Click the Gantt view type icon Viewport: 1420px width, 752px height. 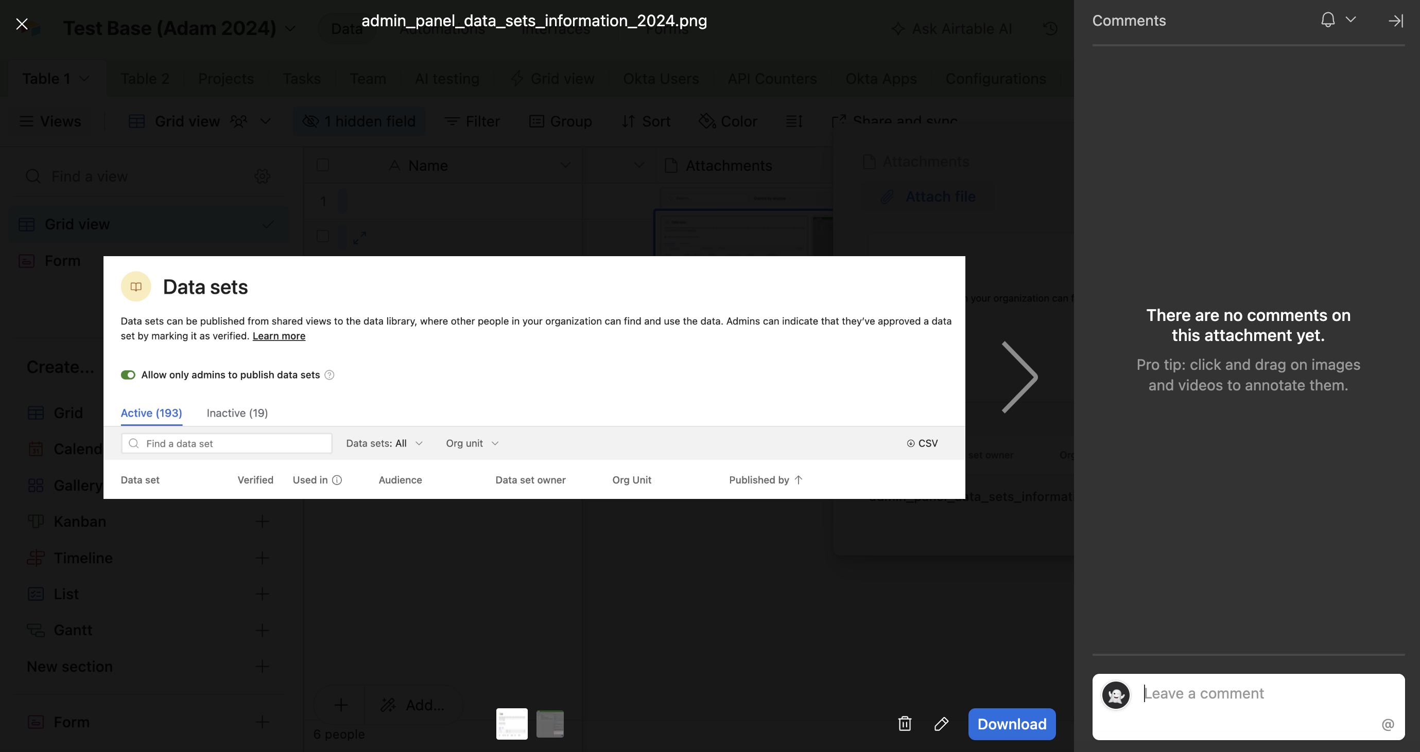point(36,630)
